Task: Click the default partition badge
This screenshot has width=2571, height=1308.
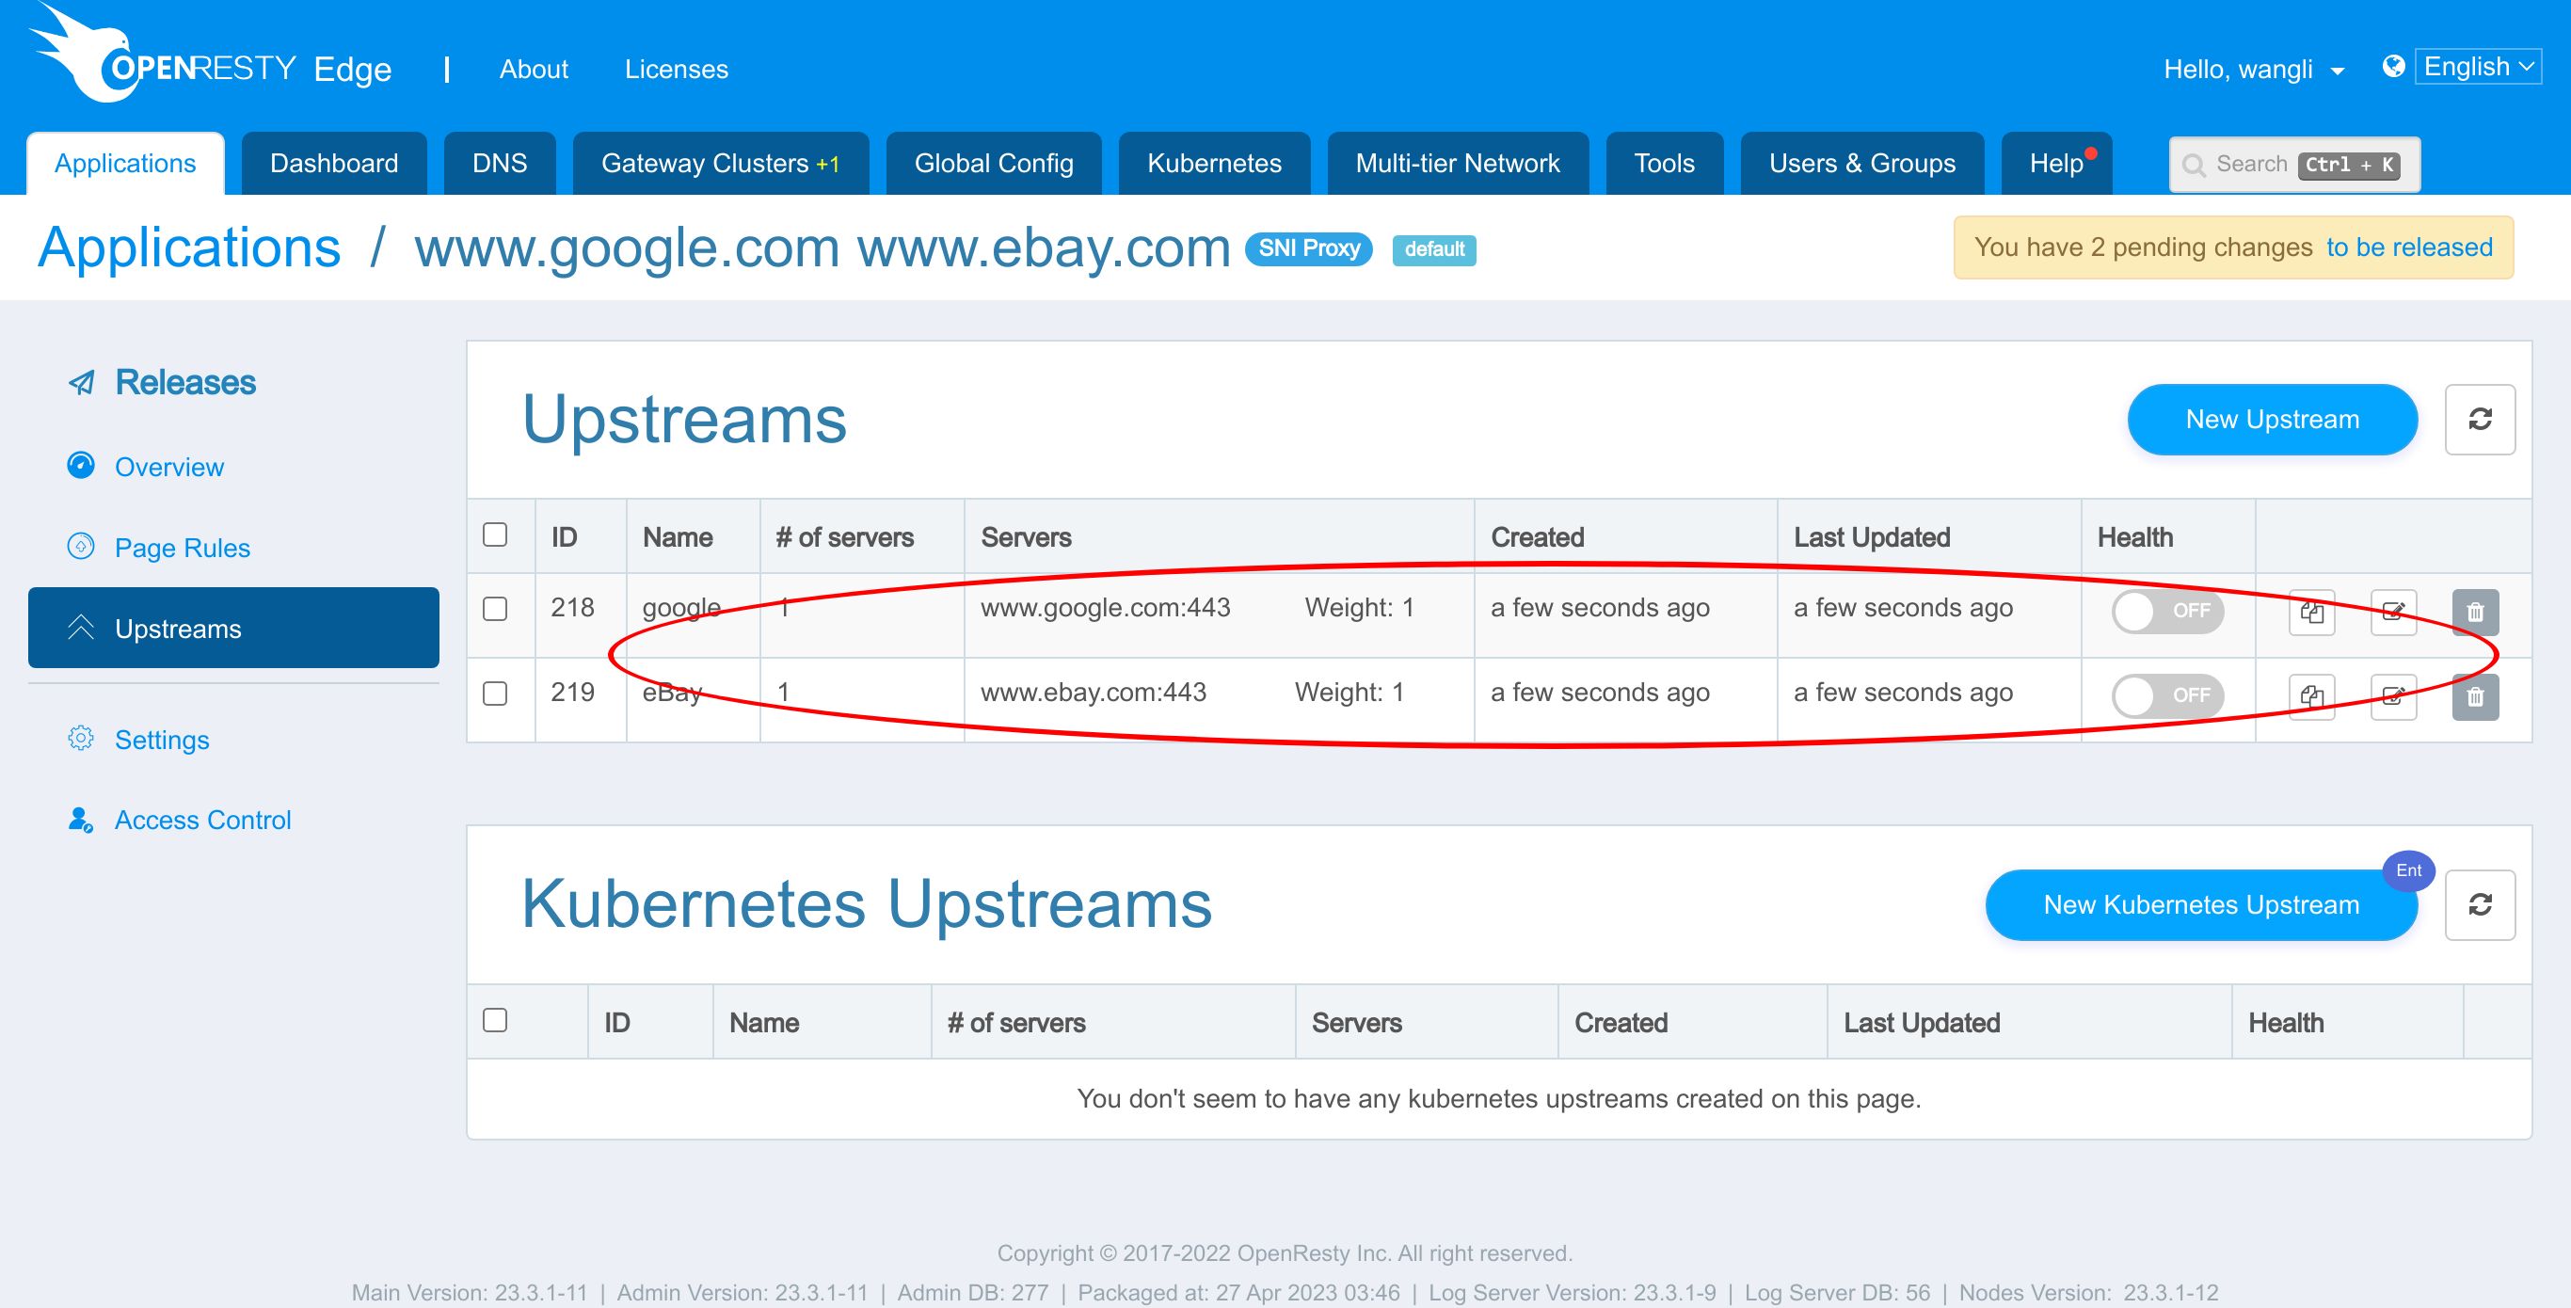Action: point(1434,249)
